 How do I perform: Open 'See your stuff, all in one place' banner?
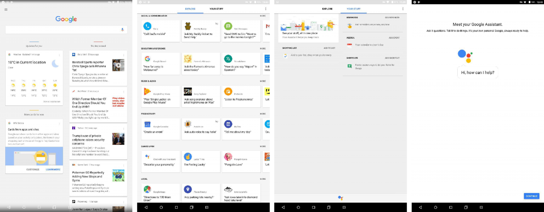(309, 27)
